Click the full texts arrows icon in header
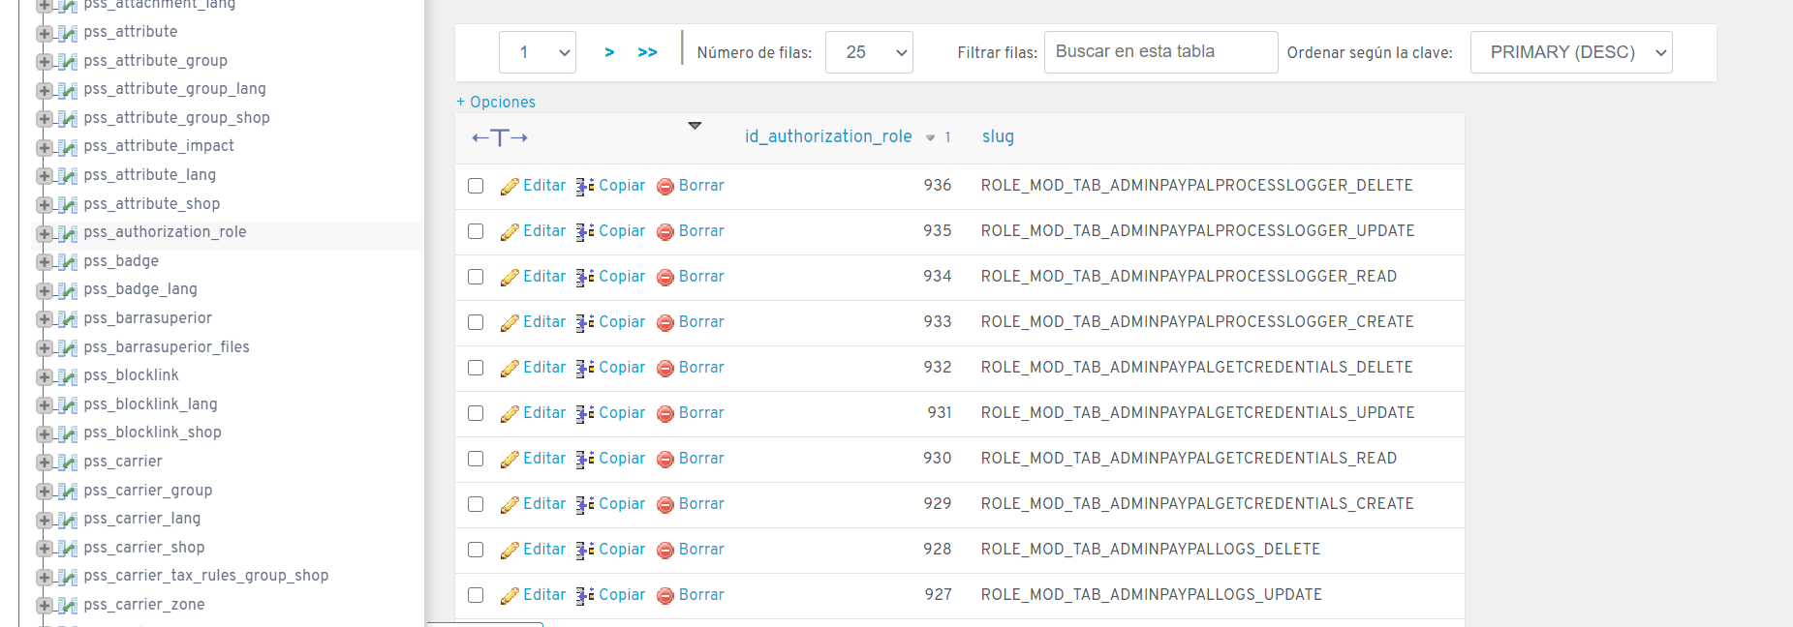 coord(499,137)
